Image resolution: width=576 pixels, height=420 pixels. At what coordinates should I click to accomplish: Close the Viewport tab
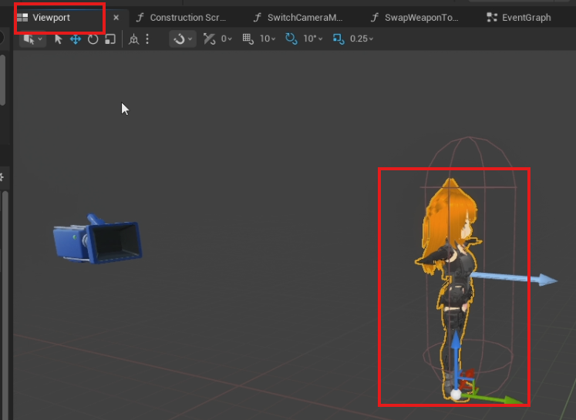point(116,17)
